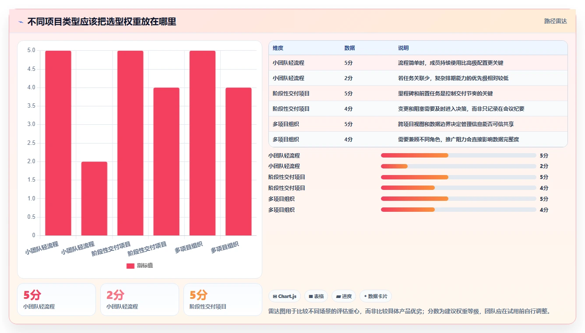585x333 pixels.
Task: Click the 阶段性交付项目 bar with value 4.0
Action: 166,161
